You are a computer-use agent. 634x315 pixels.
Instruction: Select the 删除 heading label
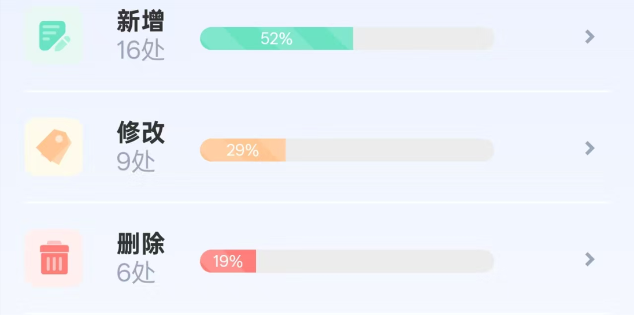click(x=140, y=244)
